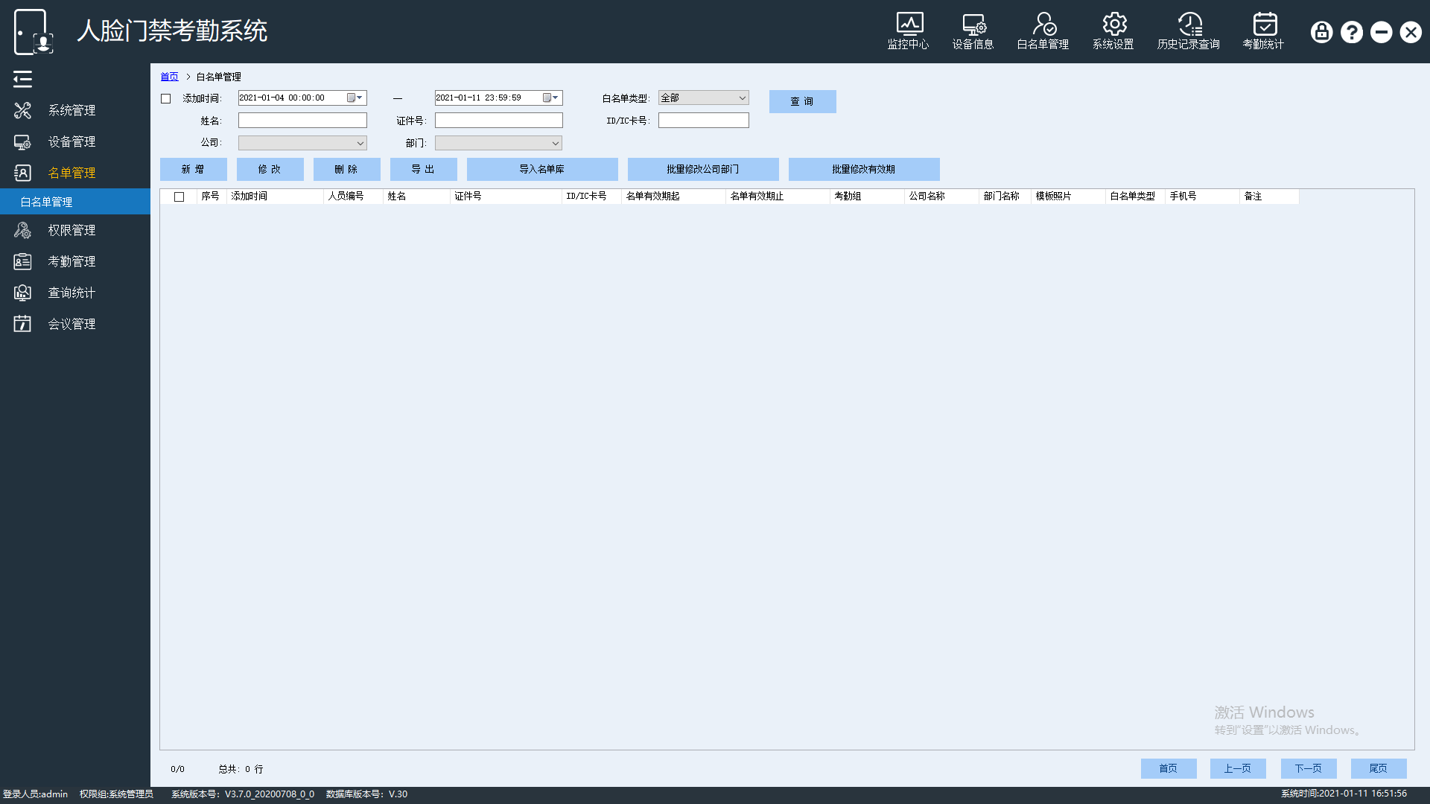Select 查询统计 in the sidebar menu
This screenshot has height=804, width=1430.
click(x=72, y=293)
